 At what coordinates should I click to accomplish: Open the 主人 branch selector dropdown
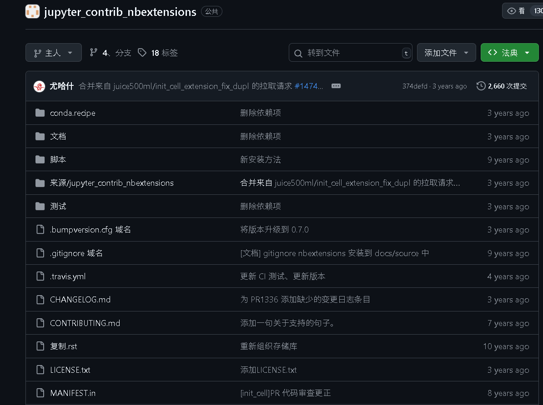point(54,53)
